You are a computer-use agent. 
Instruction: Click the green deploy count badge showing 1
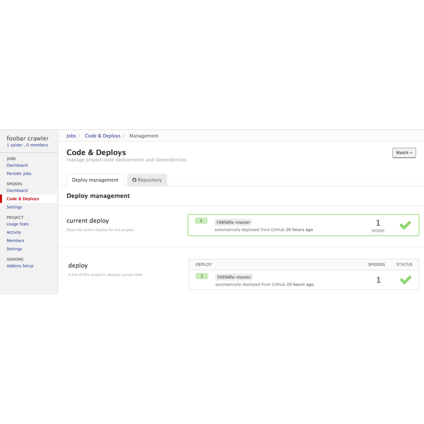[201, 220]
